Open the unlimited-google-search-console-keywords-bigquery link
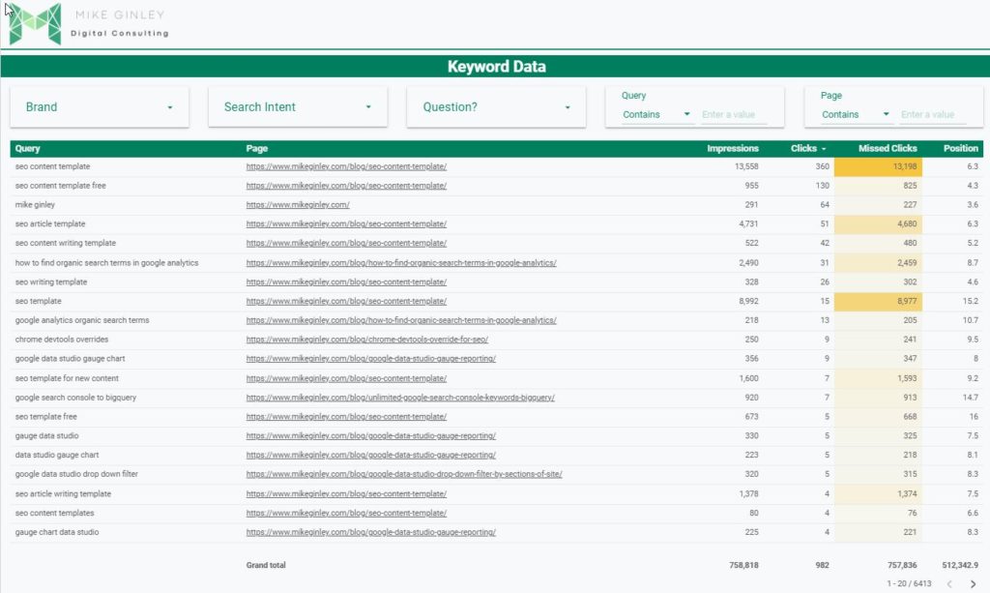Screen dimensions: 990x593 coord(400,398)
